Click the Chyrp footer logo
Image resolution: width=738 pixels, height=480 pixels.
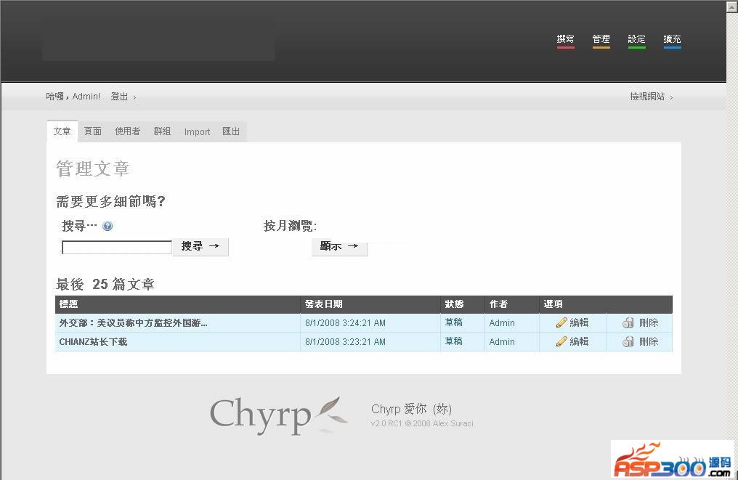click(279, 415)
